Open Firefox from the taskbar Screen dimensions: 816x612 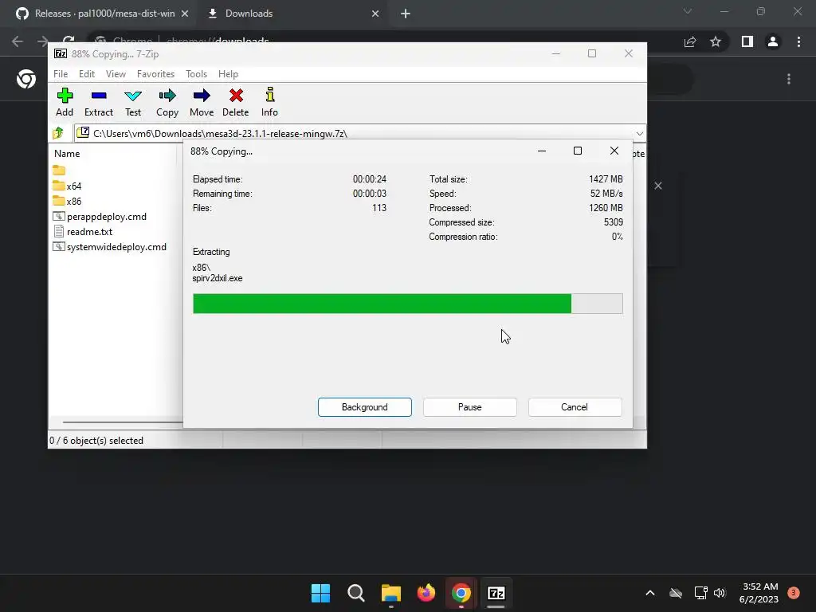click(426, 593)
